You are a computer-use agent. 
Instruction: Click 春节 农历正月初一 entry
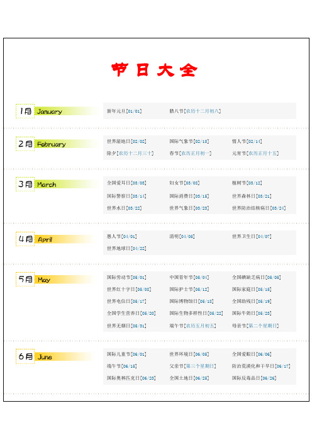click(x=191, y=154)
